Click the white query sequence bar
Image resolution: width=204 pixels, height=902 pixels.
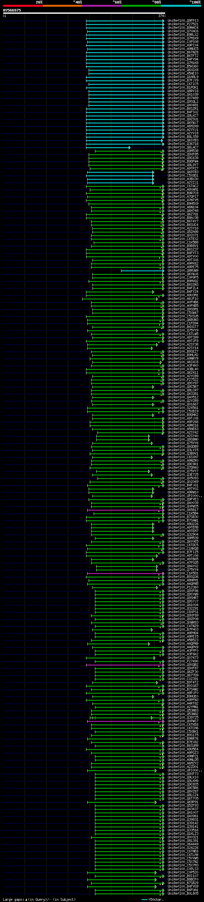[84, 13]
